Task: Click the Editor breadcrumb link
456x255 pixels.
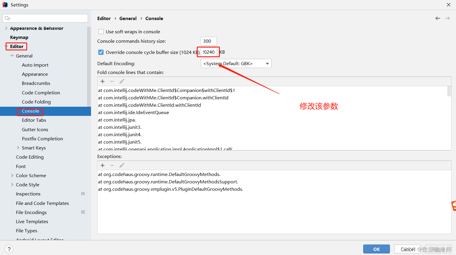Action: click(x=104, y=18)
